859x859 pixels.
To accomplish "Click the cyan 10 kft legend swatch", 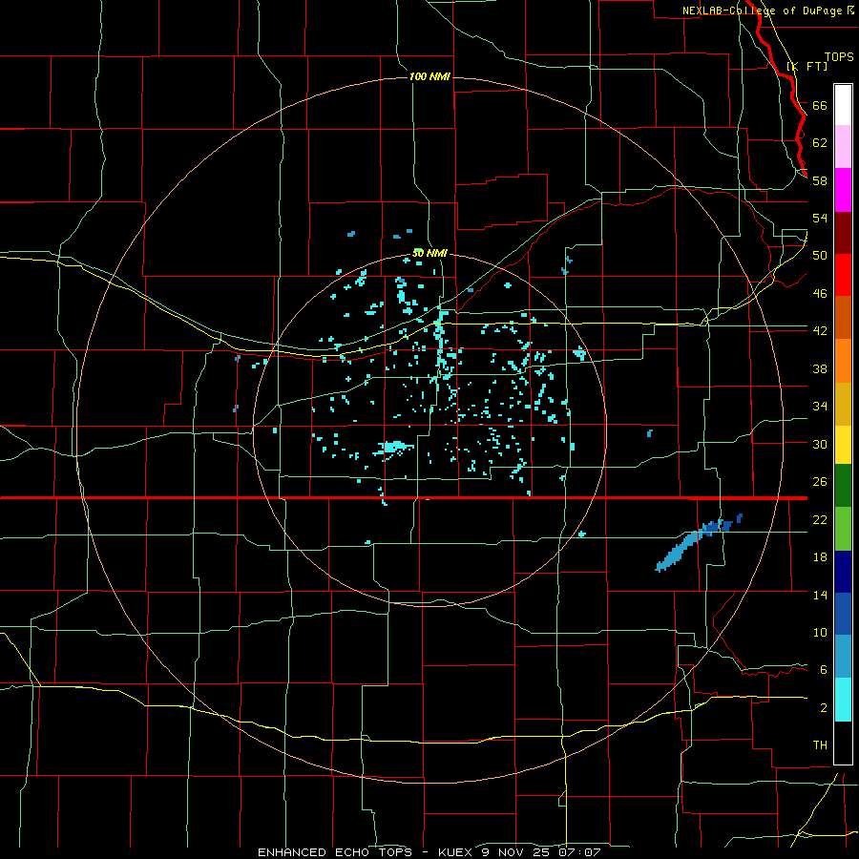I will [843, 699].
